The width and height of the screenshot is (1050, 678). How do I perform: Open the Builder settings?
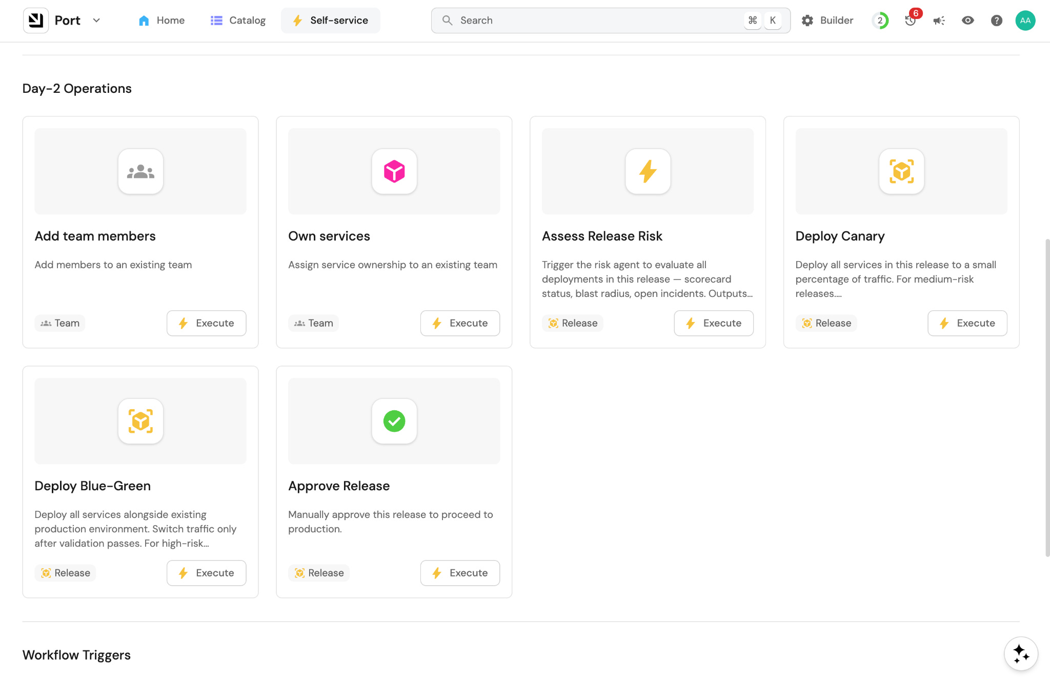click(x=827, y=21)
